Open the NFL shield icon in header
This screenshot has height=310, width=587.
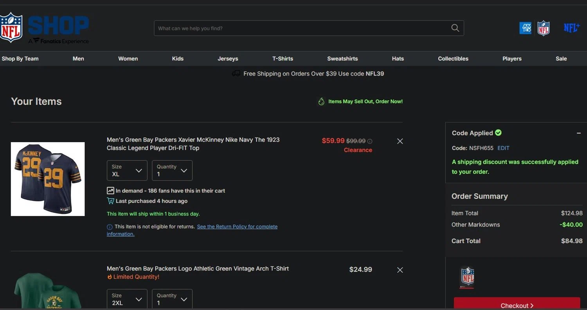click(x=543, y=28)
